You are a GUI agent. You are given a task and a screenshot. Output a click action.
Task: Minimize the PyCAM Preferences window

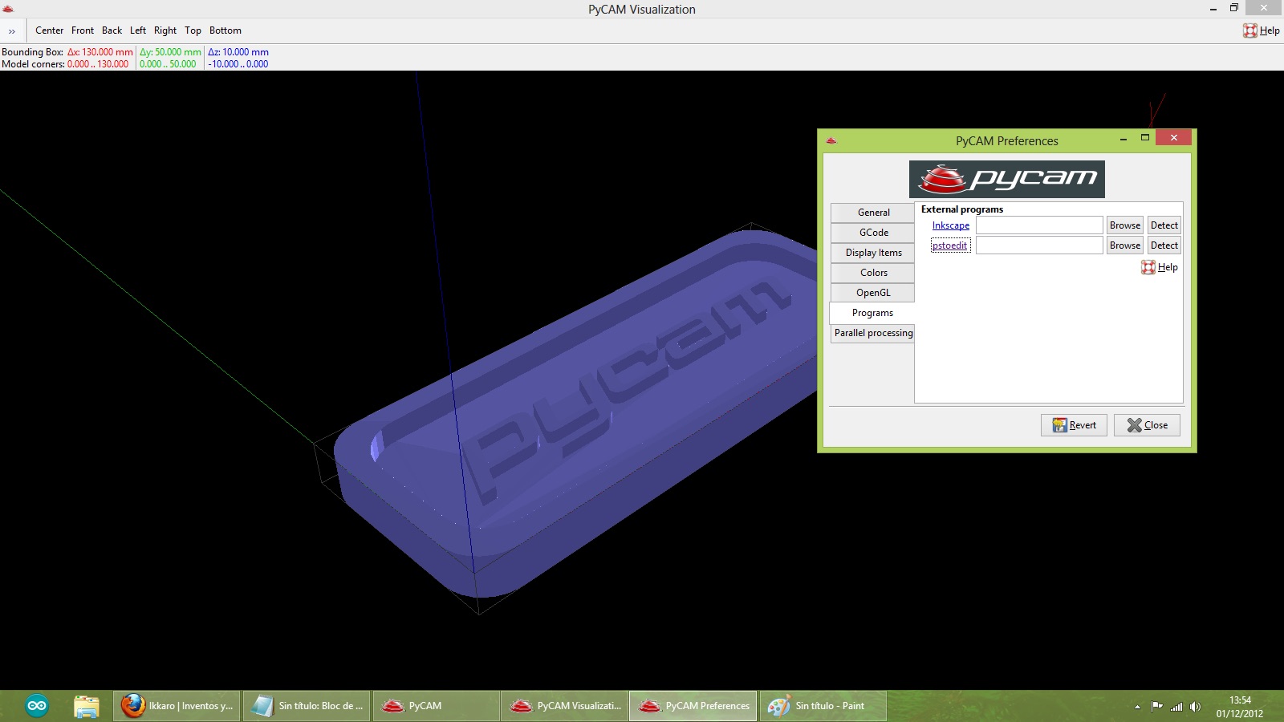point(1123,139)
